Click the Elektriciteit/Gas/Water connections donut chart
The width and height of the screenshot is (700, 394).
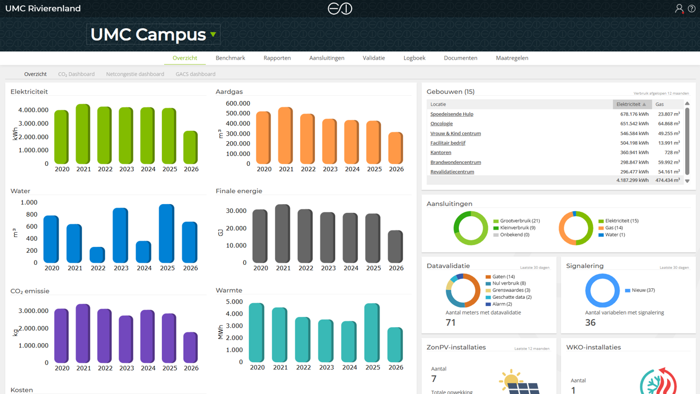tap(576, 228)
